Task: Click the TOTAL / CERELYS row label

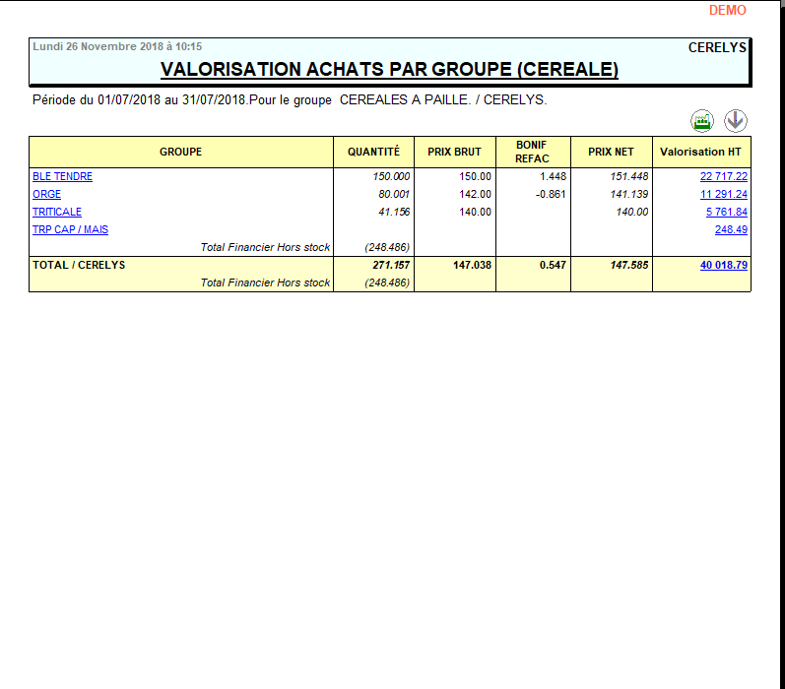Action: [x=79, y=266]
